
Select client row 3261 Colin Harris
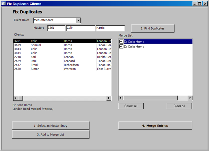point(62,41)
